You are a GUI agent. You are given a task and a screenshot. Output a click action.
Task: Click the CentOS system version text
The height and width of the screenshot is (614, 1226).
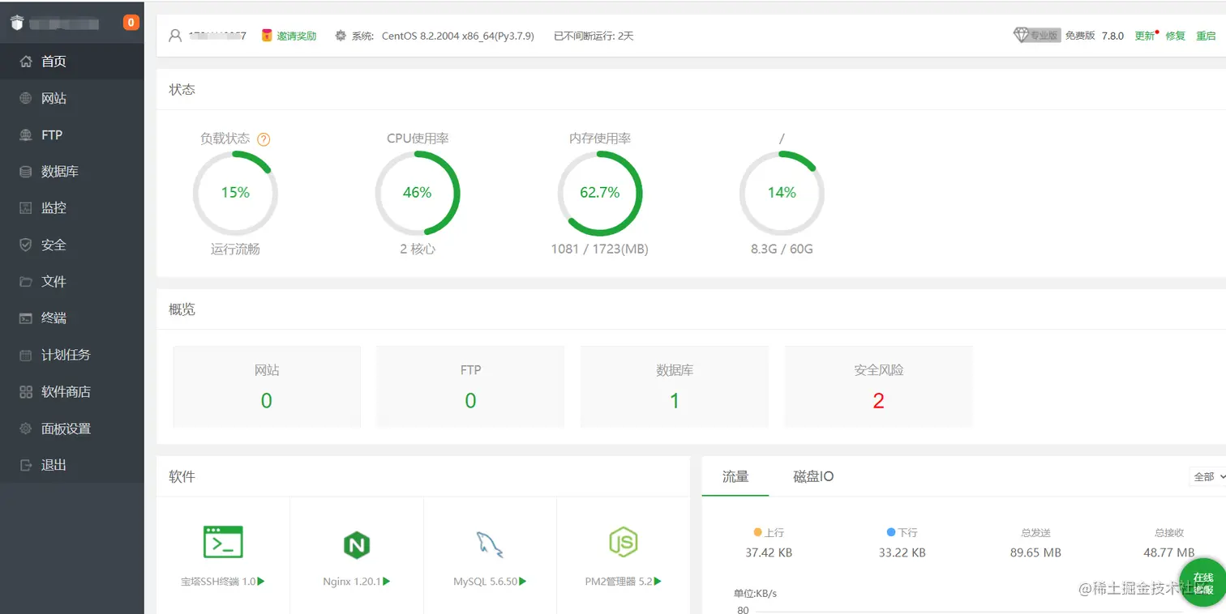click(458, 36)
